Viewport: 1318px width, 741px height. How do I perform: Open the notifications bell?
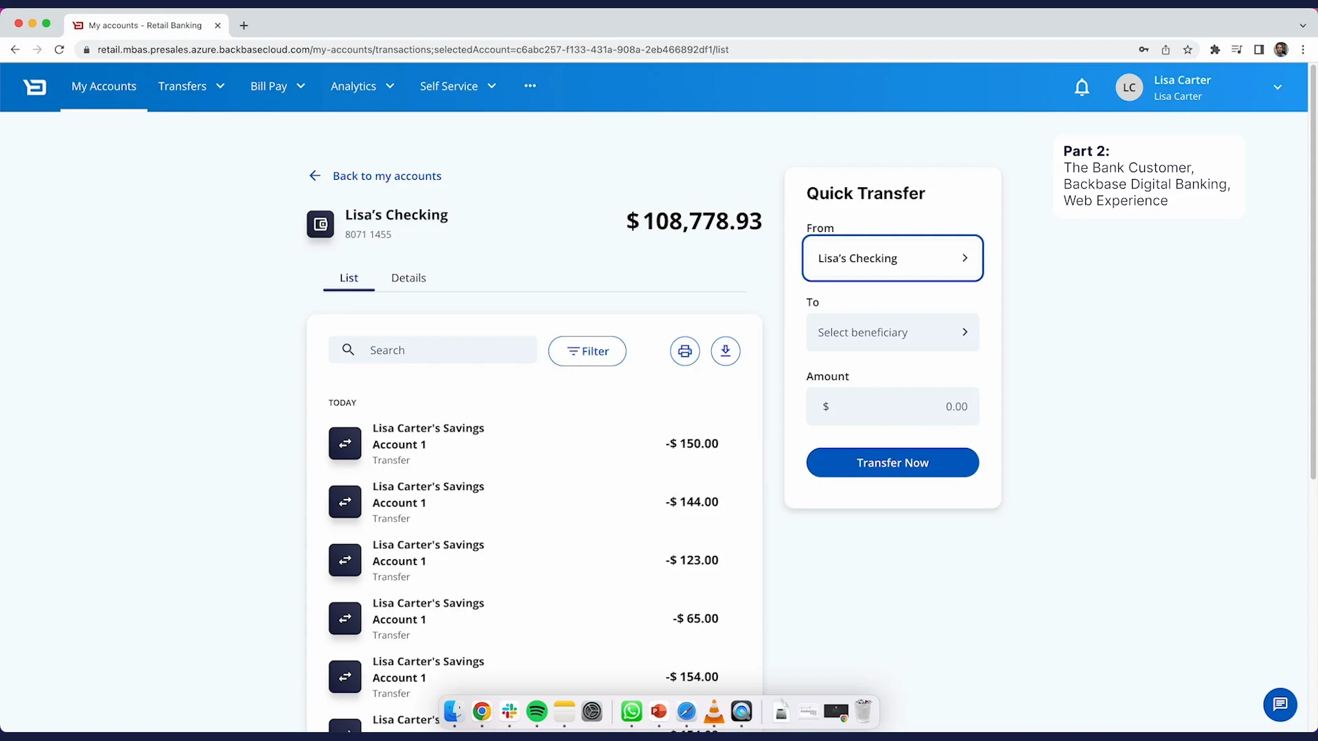click(x=1082, y=87)
